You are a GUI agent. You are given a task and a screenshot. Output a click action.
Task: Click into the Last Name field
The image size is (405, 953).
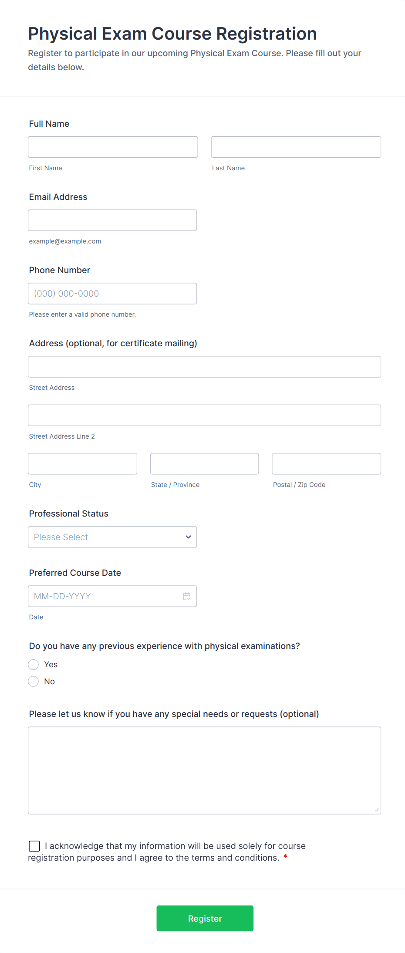pos(296,147)
